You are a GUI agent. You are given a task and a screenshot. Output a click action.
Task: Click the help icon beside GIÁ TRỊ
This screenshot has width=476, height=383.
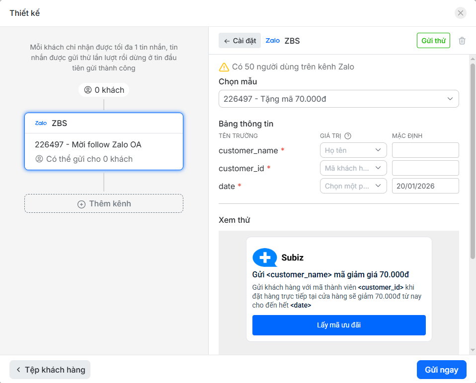tap(348, 136)
